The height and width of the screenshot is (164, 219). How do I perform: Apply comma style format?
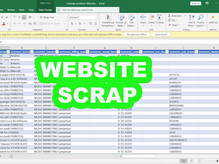[85, 24]
